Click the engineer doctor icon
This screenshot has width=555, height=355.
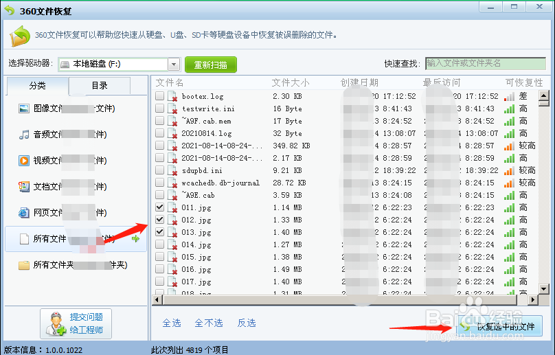[x=56, y=323]
